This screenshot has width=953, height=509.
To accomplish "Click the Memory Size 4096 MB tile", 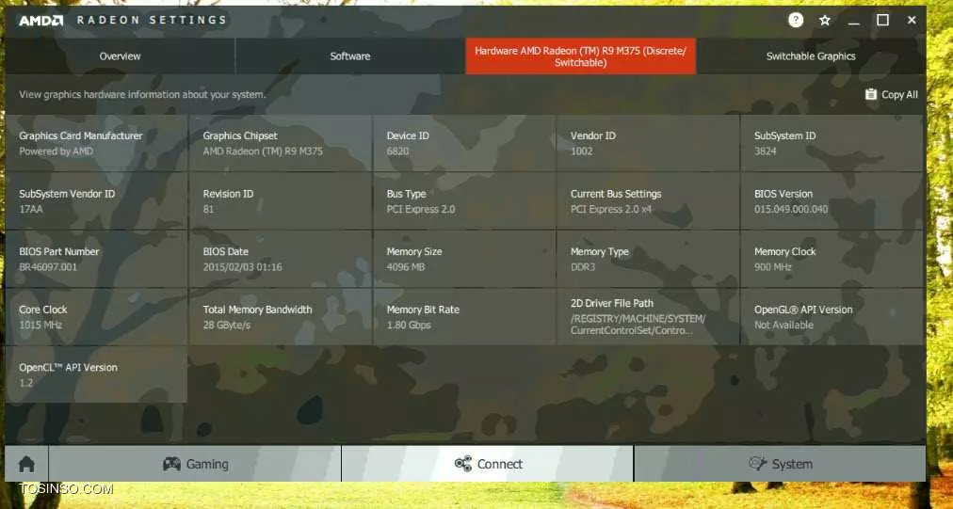I will click(464, 259).
